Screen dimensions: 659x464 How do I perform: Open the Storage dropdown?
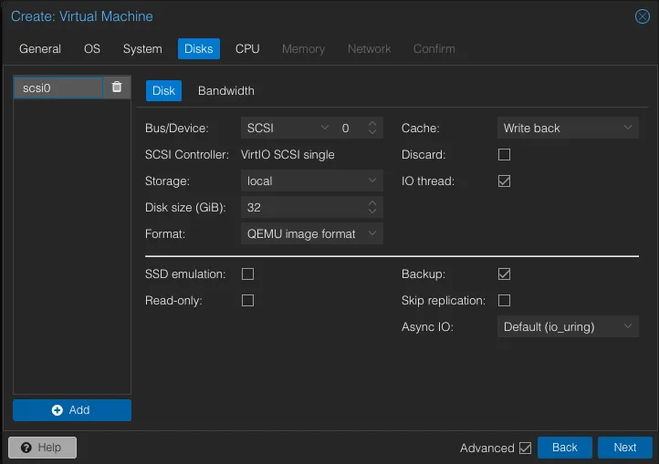[311, 181]
